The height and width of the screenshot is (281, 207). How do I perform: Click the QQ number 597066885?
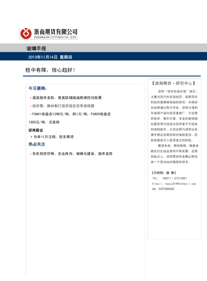pos(166,189)
